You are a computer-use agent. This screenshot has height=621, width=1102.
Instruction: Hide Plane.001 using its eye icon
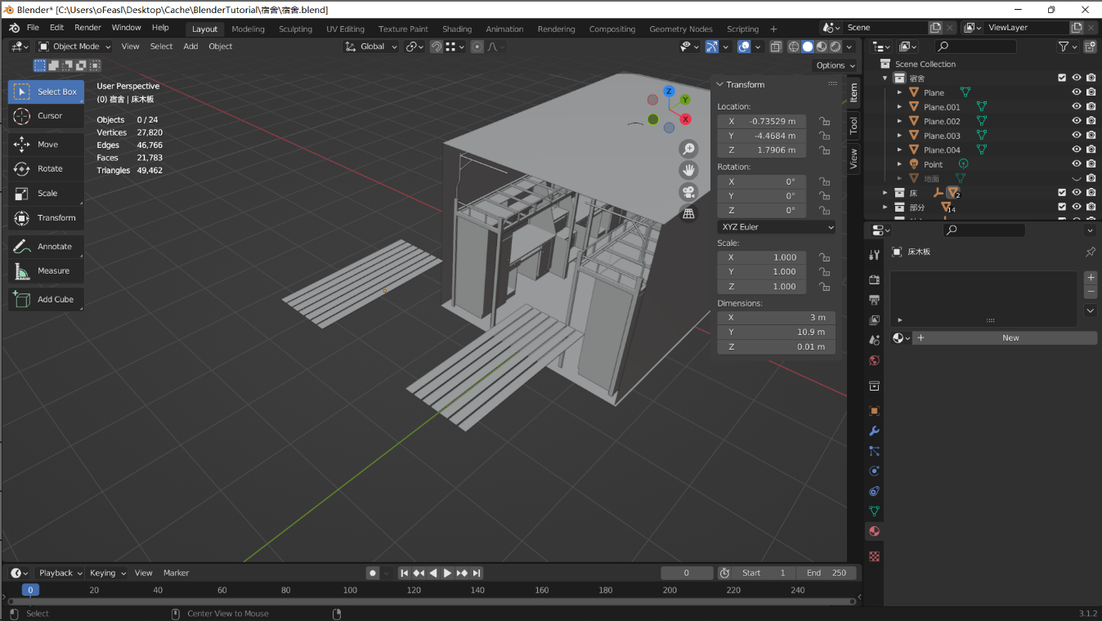tap(1077, 107)
